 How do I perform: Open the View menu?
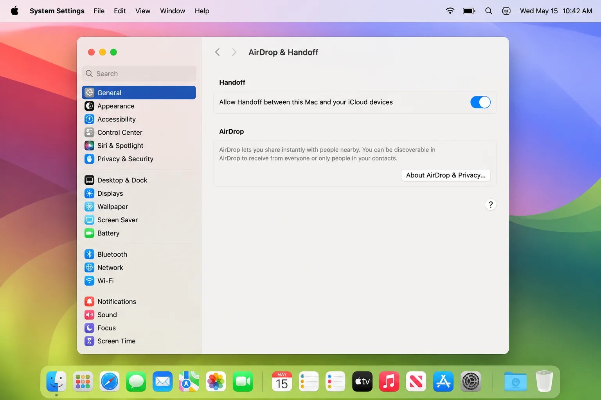(143, 11)
